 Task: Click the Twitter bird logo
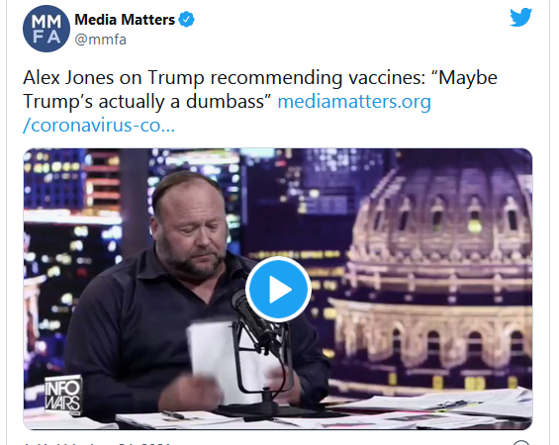(520, 17)
